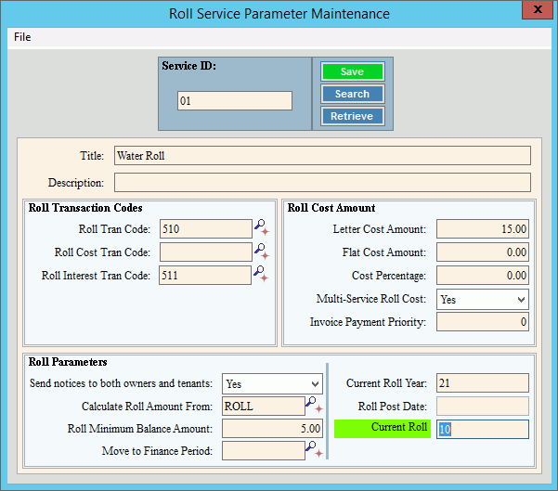The width and height of the screenshot is (558, 491).
Task: Click the empty Description field
Action: tap(322, 183)
